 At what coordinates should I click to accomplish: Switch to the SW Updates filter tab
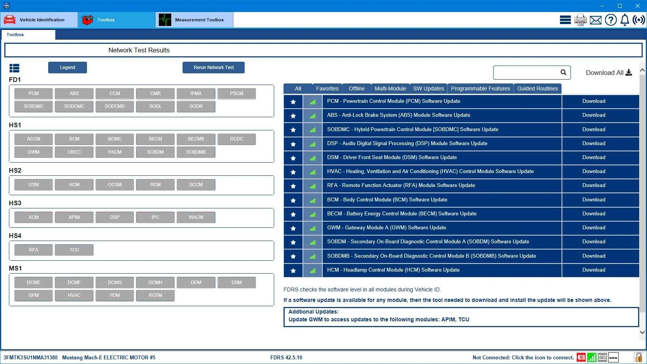point(428,88)
